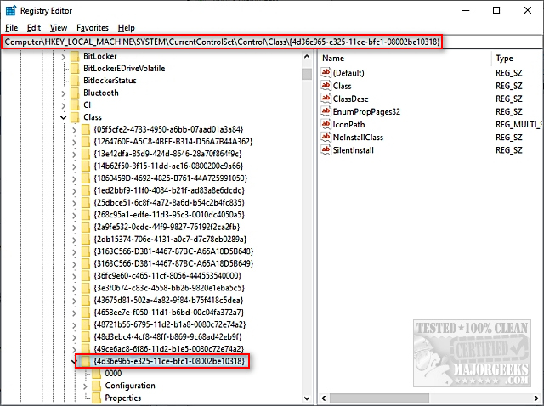Click folder icon of {3e3f0674-c83c-4558-bb26-9820e1eba5c5}
The width and height of the screenshot is (544, 406).
[86, 288]
